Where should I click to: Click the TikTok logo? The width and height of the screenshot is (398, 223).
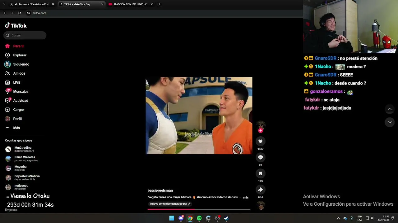tap(16, 25)
